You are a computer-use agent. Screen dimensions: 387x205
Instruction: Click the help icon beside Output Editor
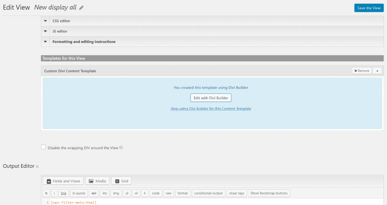[x=37, y=166]
